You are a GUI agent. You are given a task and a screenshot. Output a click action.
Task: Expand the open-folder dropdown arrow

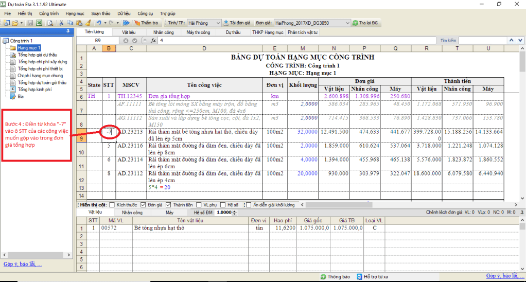click(22, 23)
